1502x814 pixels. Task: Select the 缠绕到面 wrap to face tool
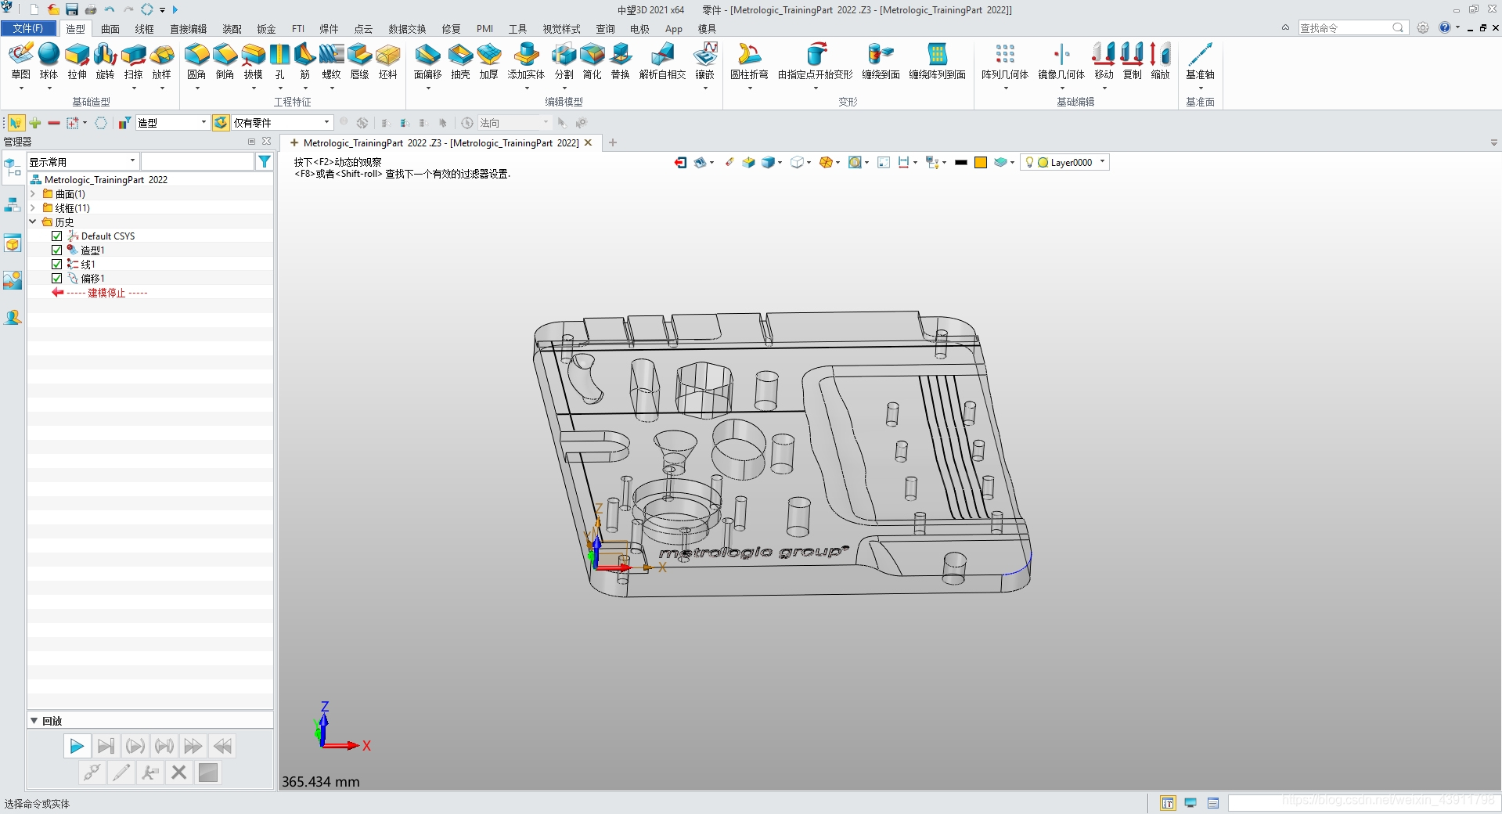[881, 61]
